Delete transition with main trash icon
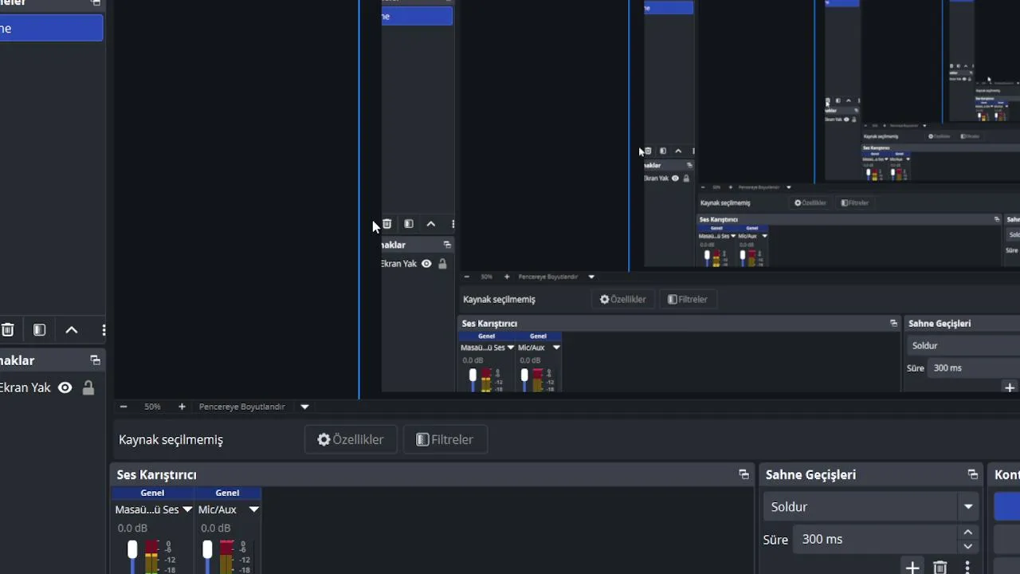1020x574 pixels. [940, 568]
